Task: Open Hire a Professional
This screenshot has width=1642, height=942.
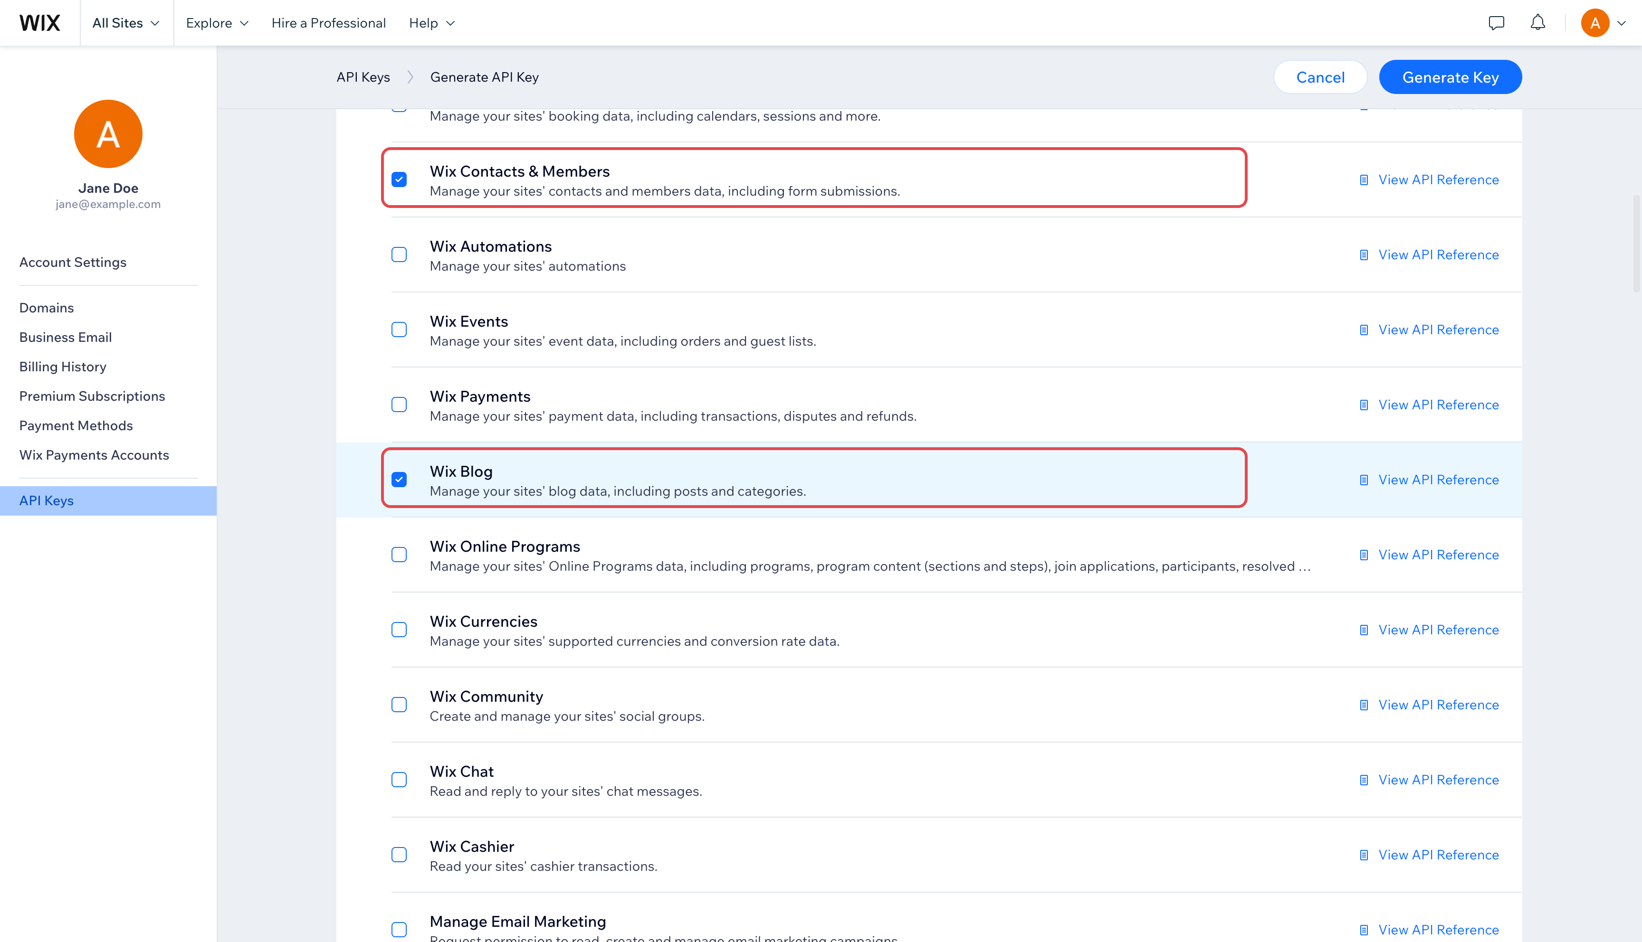Action: click(328, 23)
